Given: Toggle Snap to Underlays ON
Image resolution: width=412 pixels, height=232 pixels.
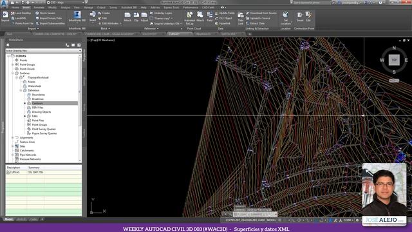Looking at the screenshot, I should coord(165,23).
